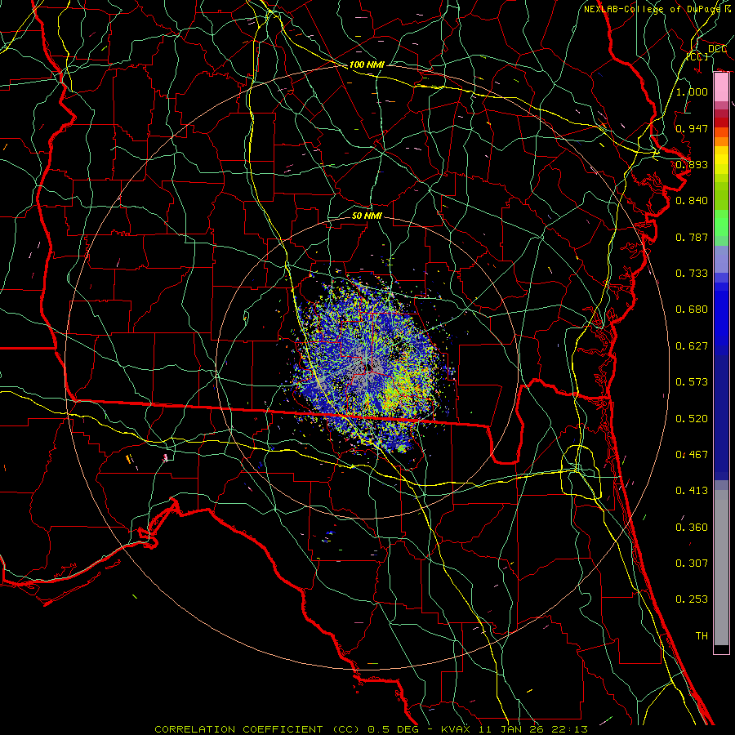Screen dimensions: 735x735
Task: Click the TH label on the legend
Action: point(702,636)
